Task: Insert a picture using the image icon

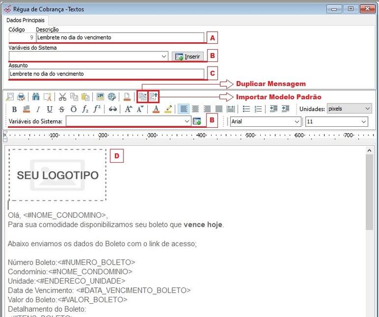Action: coord(100,97)
